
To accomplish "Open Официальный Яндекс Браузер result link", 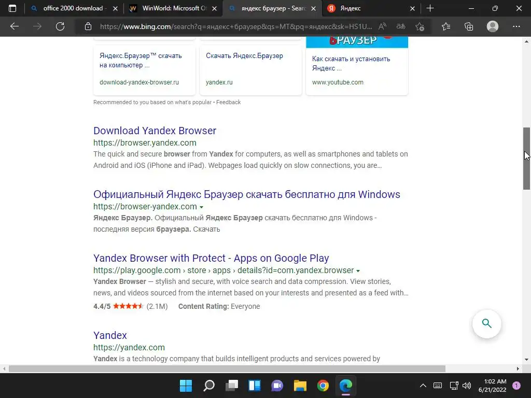I will point(246,194).
